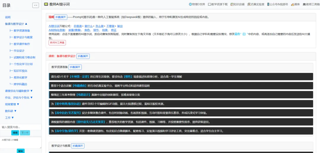Click the AI提示词二次编辑 text area
Screen dimensions: 320x153
coord(21,143)
